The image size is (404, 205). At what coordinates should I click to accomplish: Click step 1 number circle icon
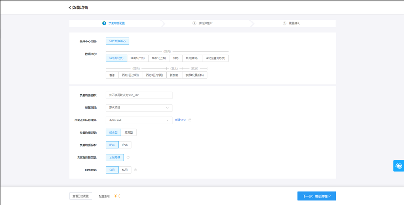(104, 23)
